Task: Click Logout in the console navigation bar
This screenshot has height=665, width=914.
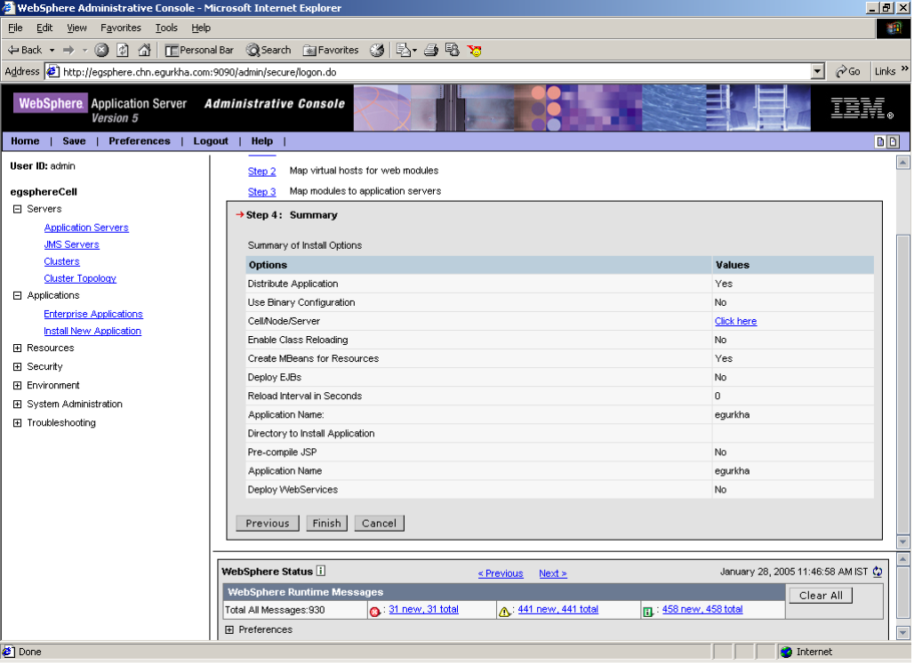Action: tap(211, 141)
